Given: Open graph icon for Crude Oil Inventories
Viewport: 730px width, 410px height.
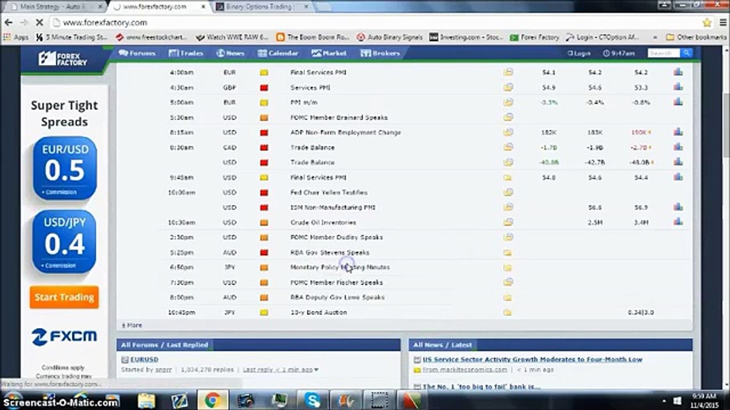Looking at the screenshot, I should pos(678,222).
